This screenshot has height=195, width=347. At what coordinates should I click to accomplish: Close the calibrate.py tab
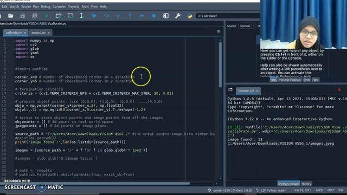click(x=25, y=32)
